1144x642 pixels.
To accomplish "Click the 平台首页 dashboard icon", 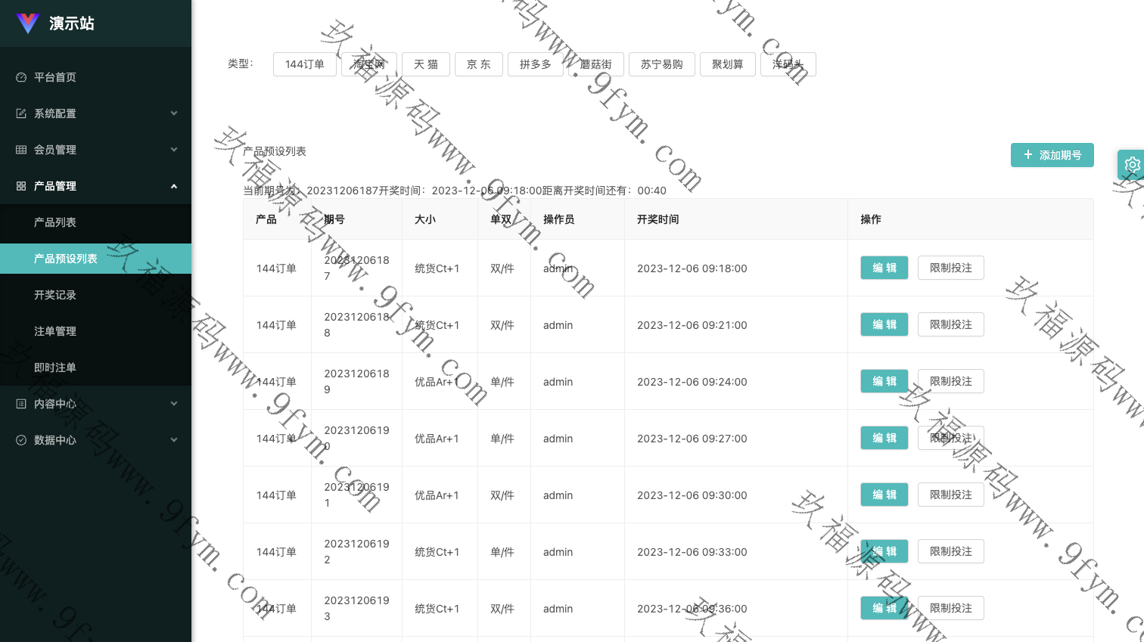I will pyautogui.click(x=21, y=77).
